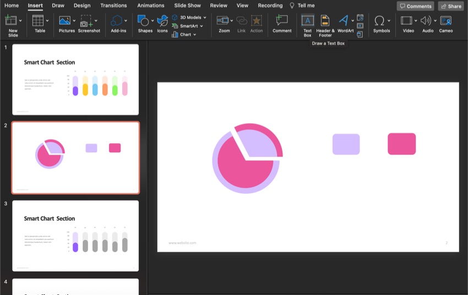This screenshot has height=295, width=468.
Task: Open the Chart dropdown menu
Action: coord(195,35)
